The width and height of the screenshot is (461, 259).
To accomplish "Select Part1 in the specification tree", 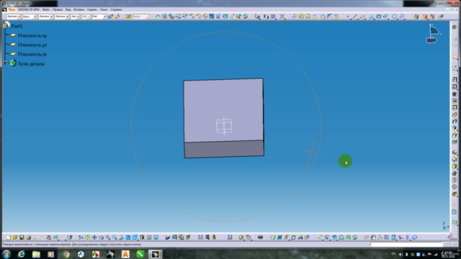I will pyautogui.click(x=17, y=26).
